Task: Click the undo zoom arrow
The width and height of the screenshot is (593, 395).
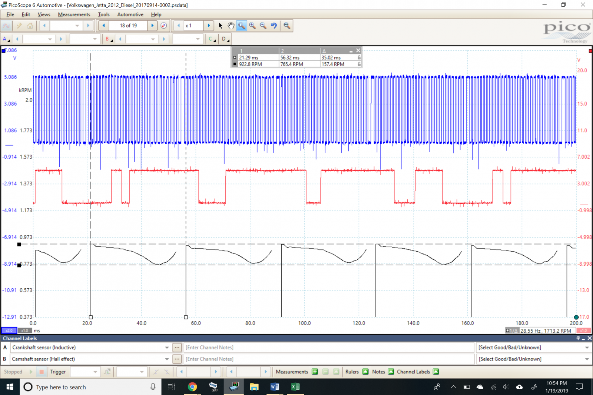Action: [x=274, y=26]
